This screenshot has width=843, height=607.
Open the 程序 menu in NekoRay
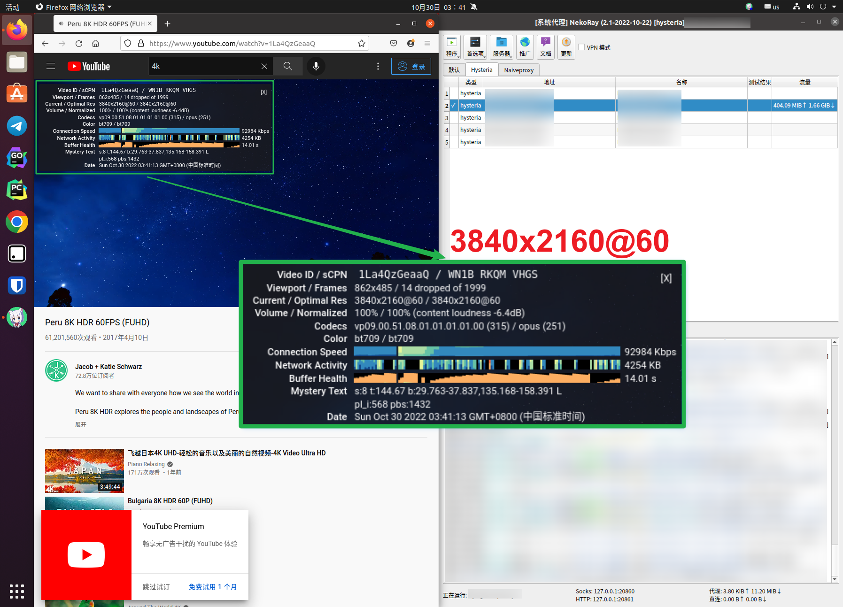tap(452, 47)
